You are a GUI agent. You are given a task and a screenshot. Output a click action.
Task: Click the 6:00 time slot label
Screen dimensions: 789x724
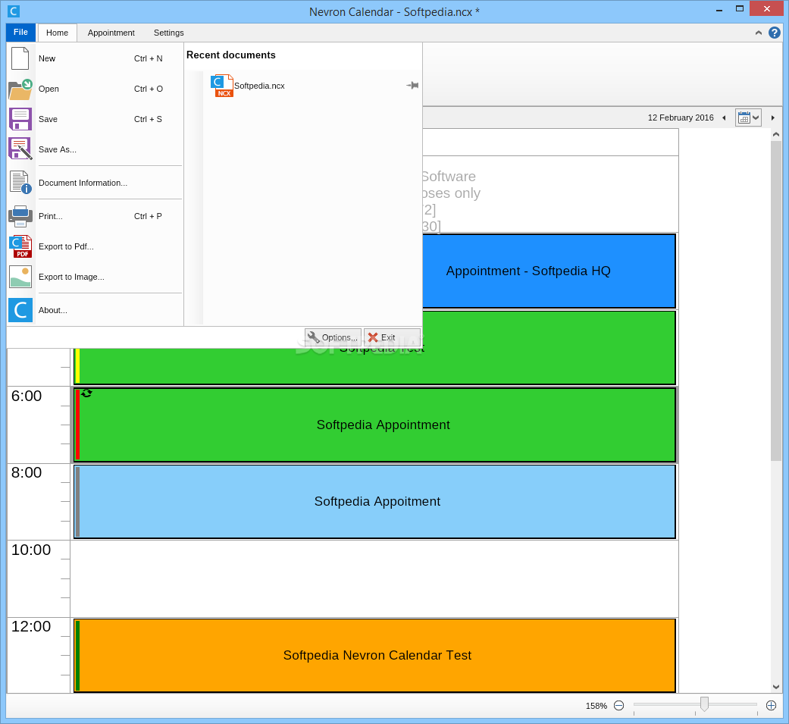click(27, 396)
